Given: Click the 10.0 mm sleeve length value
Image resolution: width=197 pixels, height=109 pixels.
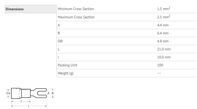Looking at the screenshot, I should [164, 57].
